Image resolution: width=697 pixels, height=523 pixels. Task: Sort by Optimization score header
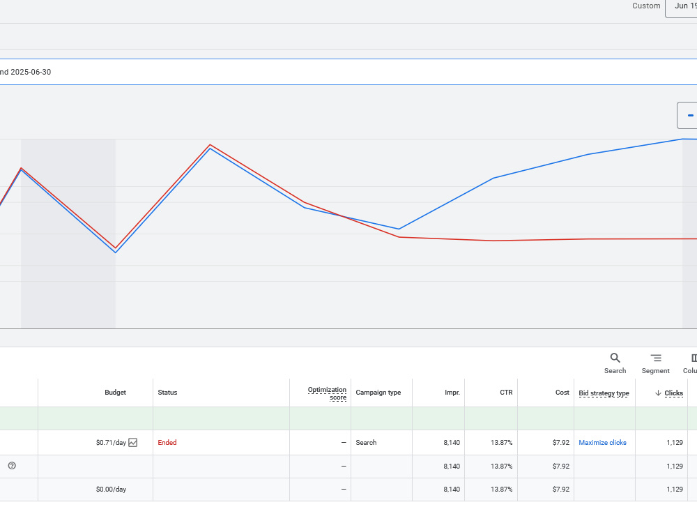[327, 393]
